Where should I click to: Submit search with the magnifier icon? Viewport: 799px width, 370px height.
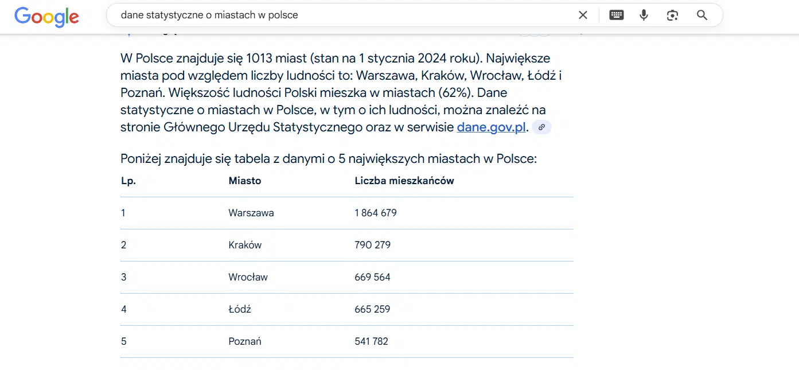coord(702,15)
